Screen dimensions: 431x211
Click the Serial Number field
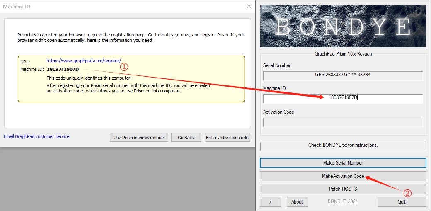coord(343,76)
